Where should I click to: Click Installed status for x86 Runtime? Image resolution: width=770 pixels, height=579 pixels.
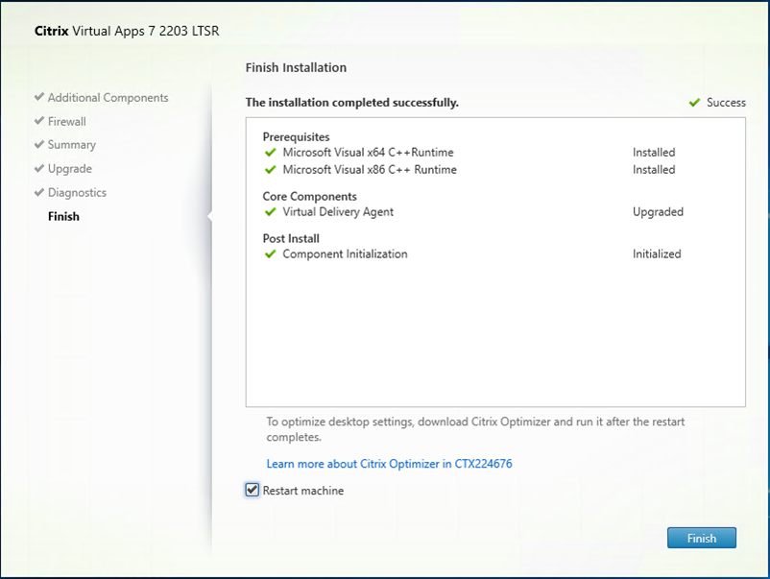tap(654, 169)
